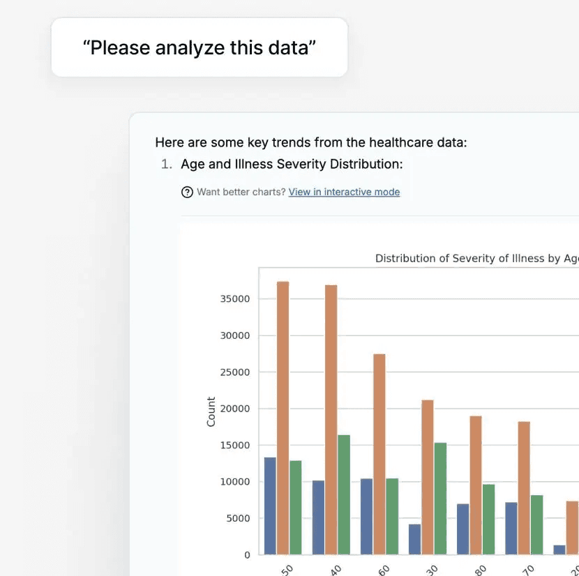The width and height of the screenshot is (579, 576).
Task: Click the small blue bar for age 30
Action: [x=414, y=539]
